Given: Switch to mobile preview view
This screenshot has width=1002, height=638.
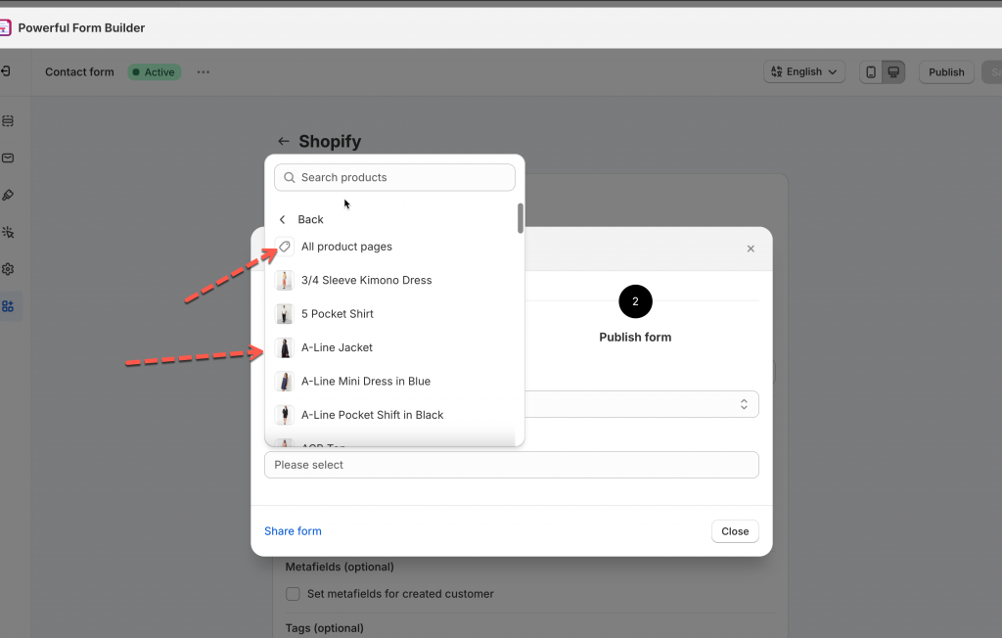Looking at the screenshot, I should pos(870,72).
